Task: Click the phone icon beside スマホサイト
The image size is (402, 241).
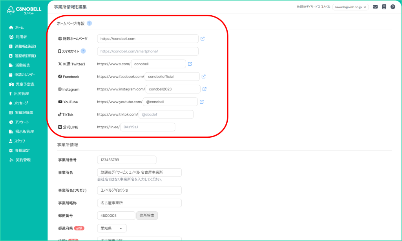Action: tap(60, 51)
